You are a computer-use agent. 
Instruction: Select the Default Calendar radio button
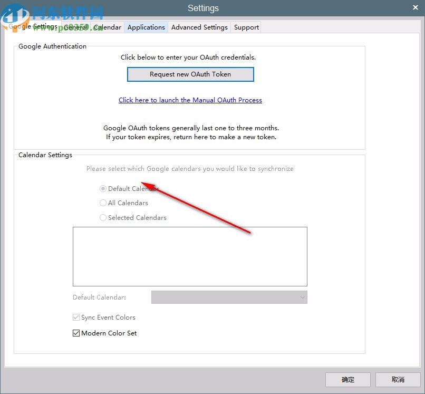click(103, 188)
